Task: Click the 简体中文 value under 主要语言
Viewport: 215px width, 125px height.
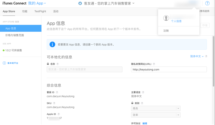Action: point(137,96)
